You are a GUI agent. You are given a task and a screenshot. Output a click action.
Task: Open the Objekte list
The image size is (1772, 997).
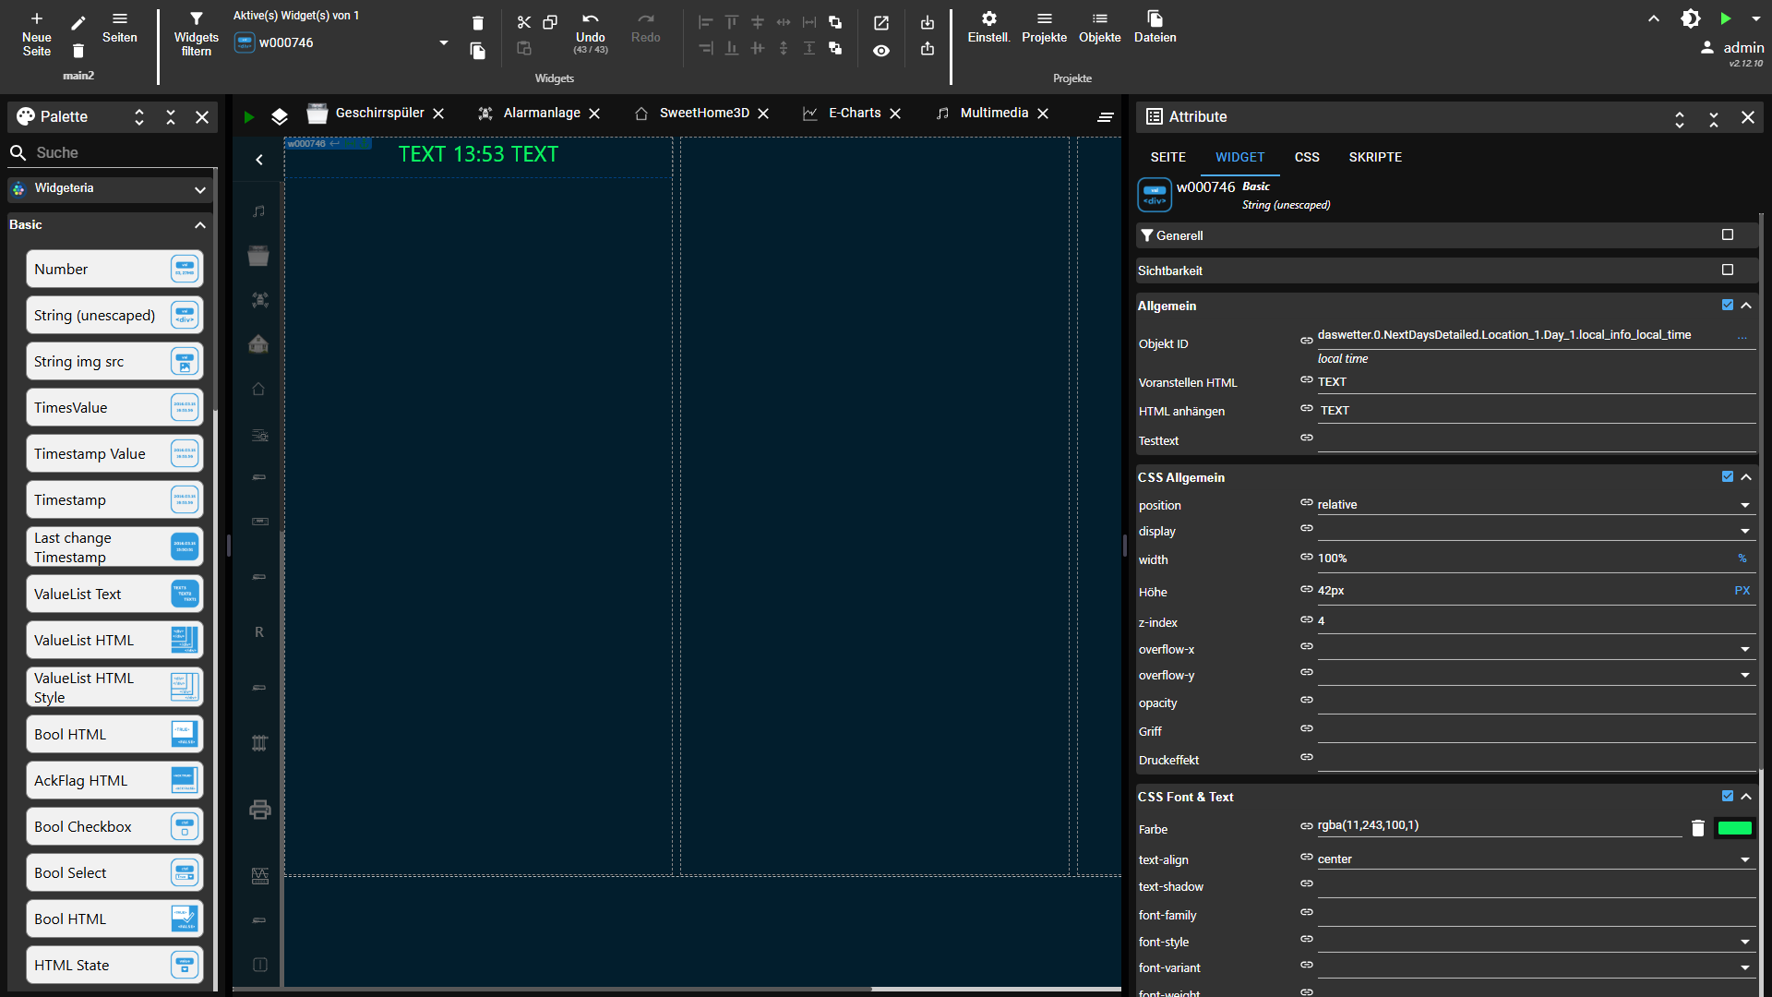1099,19
